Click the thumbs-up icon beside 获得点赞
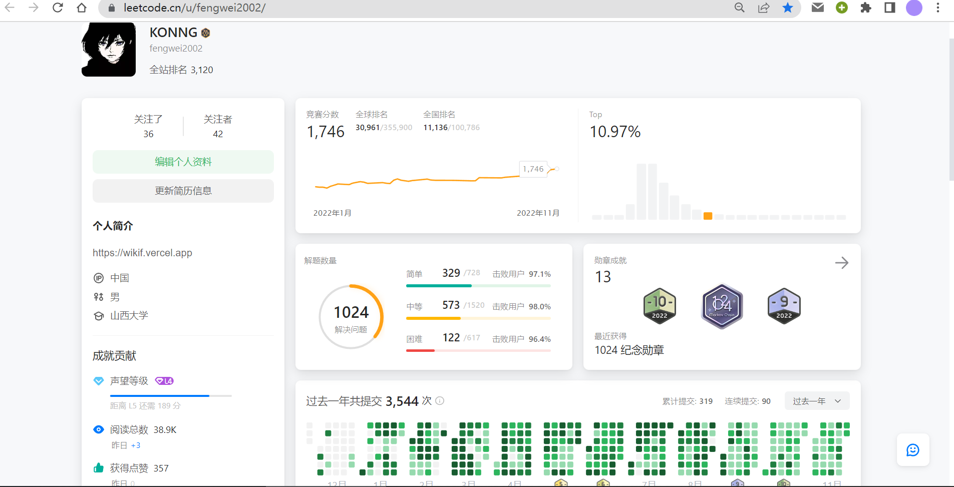Image resolution: width=954 pixels, height=487 pixels. pyautogui.click(x=99, y=468)
